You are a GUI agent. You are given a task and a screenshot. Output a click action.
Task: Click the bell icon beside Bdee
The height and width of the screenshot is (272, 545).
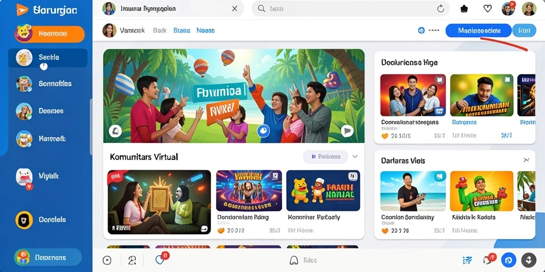[x=294, y=260]
